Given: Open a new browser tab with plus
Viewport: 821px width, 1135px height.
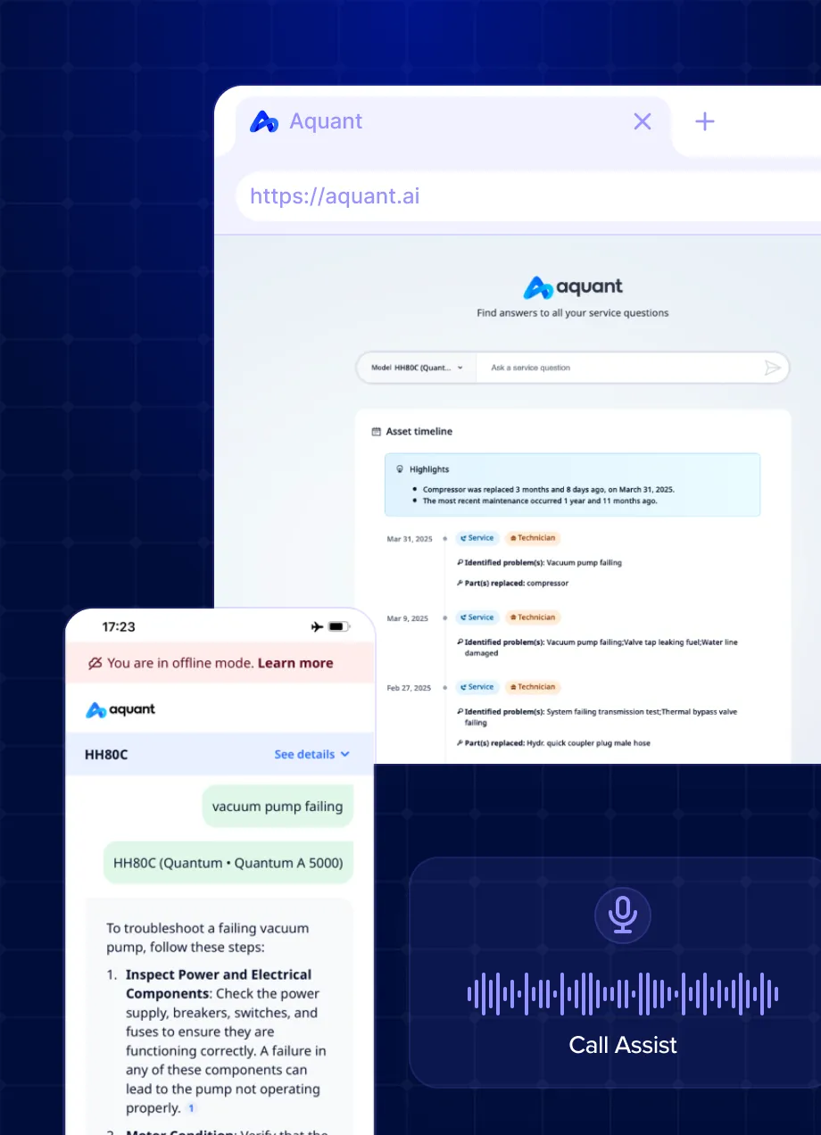Looking at the screenshot, I should (705, 121).
